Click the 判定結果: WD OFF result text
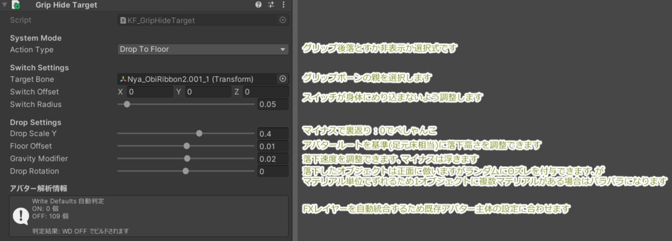Viewport: 672px width, 241px height. [81, 231]
